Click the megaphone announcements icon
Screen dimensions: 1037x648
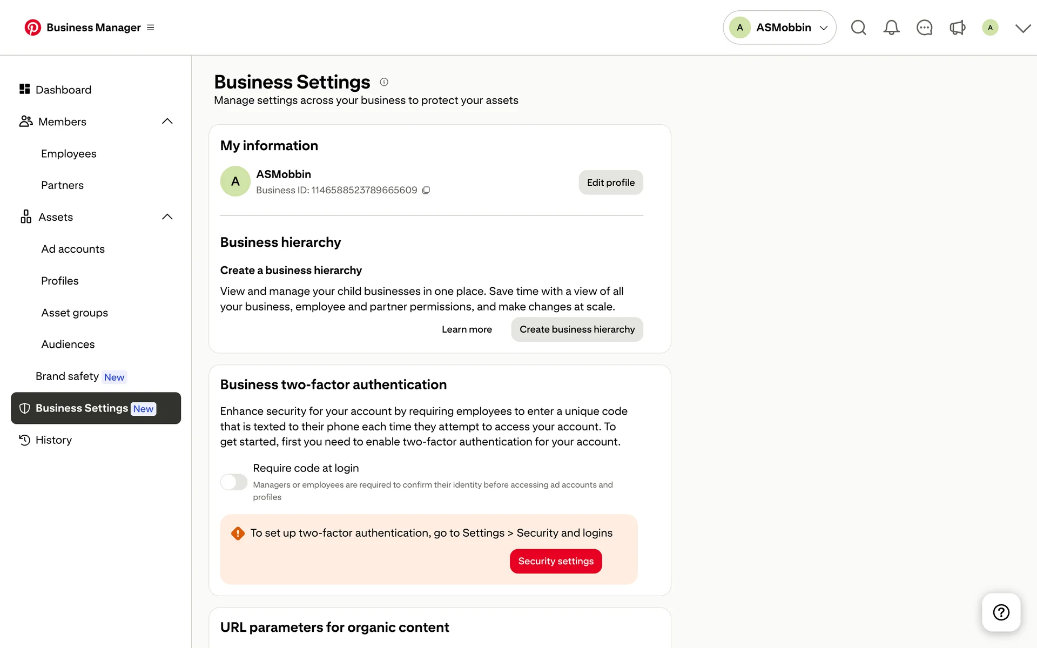click(x=957, y=28)
